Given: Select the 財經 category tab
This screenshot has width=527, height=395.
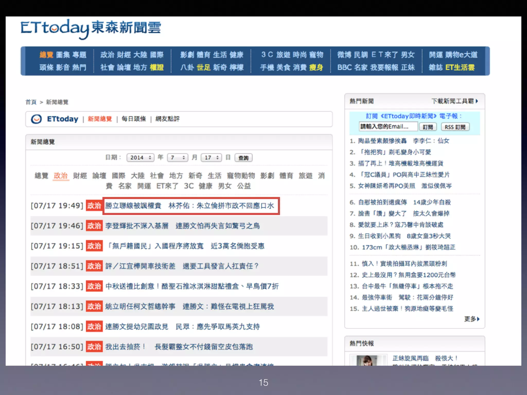Looking at the screenshot, I should tap(80, 176).
